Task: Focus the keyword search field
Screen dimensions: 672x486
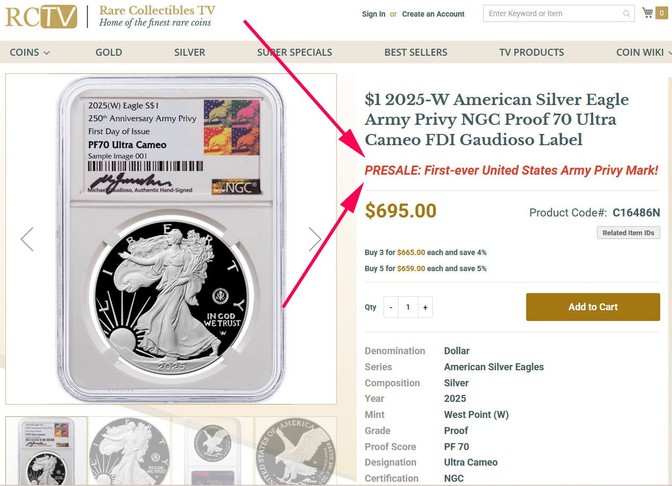Action: 552,13
